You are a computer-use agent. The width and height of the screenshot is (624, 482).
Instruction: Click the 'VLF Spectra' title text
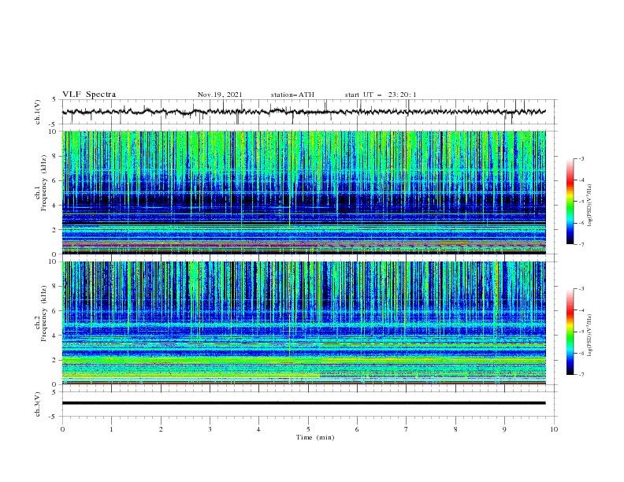coord(89,95)
